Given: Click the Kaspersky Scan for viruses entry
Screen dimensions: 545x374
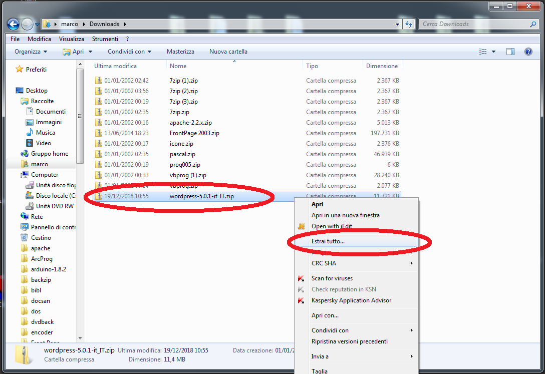Looking at the screenshot, I should 332,278.
